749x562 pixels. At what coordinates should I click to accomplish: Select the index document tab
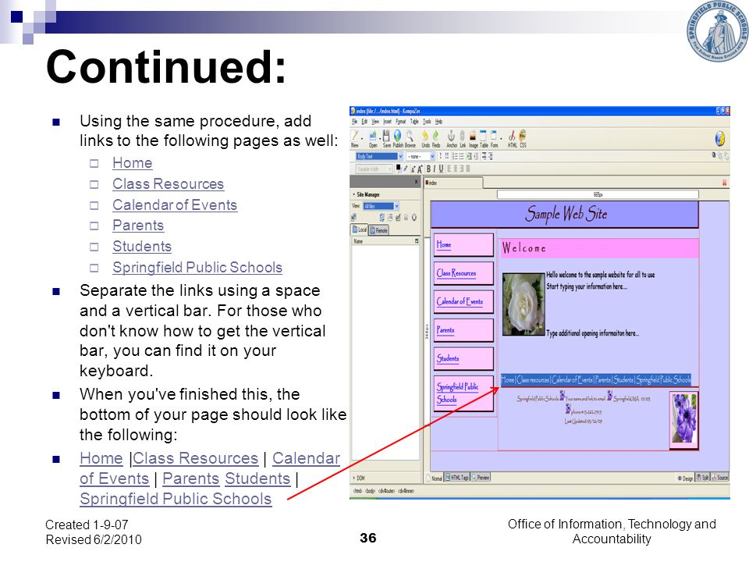point(453,183)
